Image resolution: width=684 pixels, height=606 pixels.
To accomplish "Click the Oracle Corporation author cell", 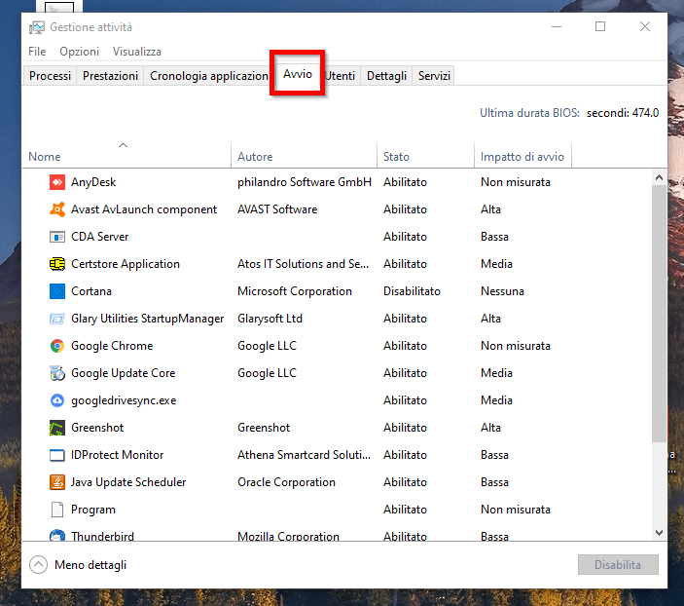I will pyautogui.click(x=286, y=482).
